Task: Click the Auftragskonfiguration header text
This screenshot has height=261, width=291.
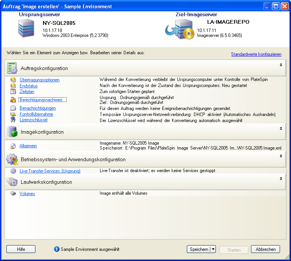Action: 45,68
